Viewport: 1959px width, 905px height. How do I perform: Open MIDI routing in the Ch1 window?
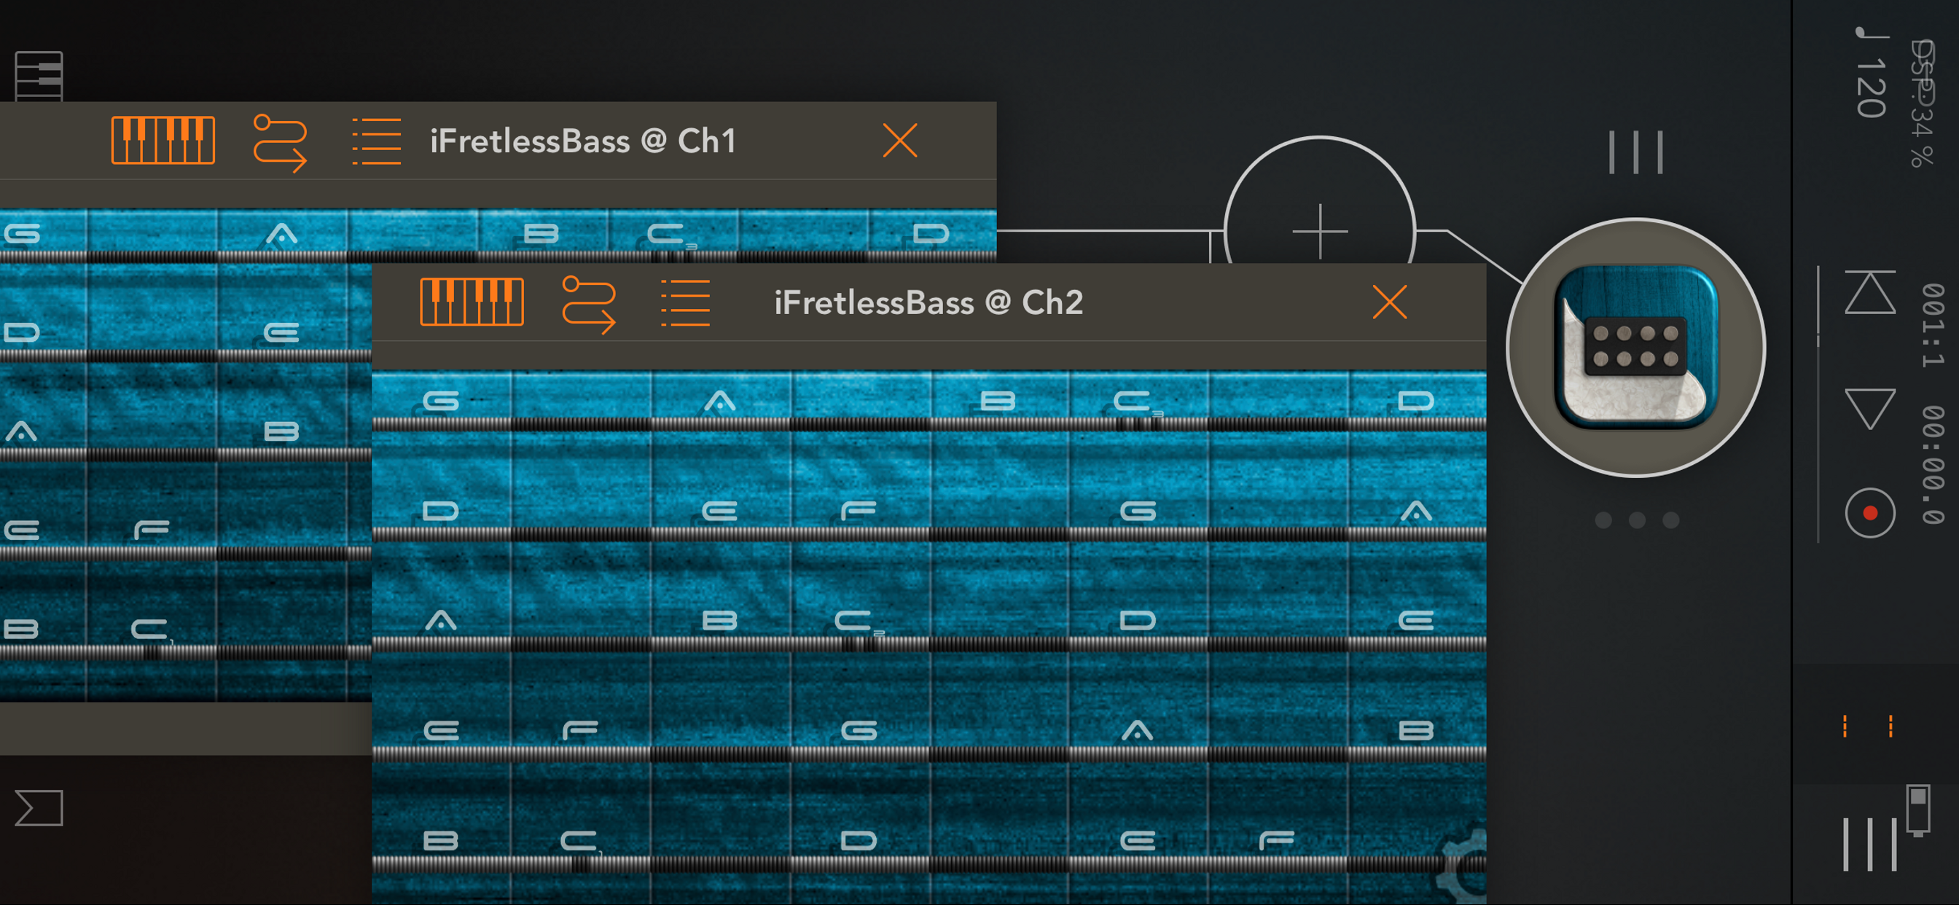[280, 142]
